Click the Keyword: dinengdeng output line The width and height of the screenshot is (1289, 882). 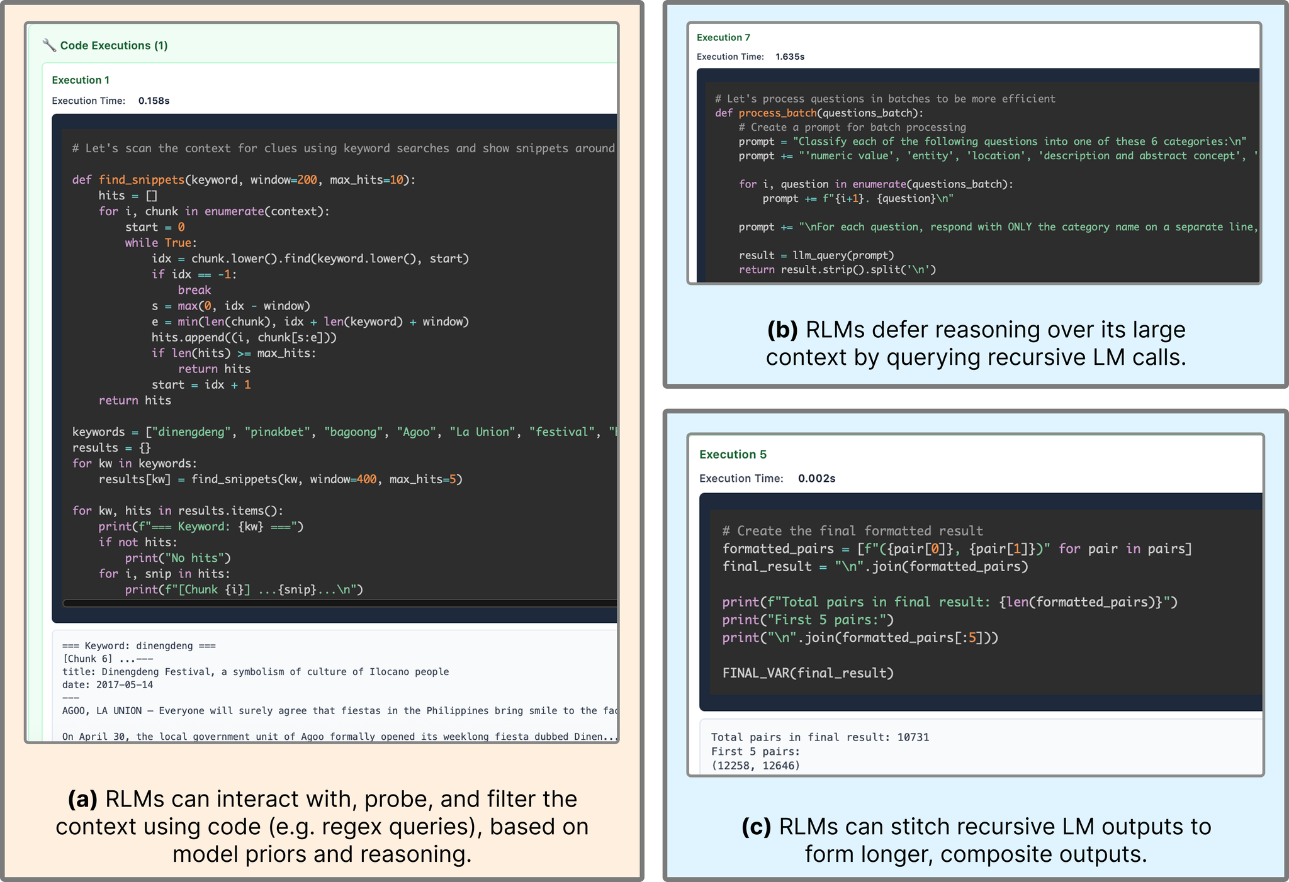[x=138, y=645]
